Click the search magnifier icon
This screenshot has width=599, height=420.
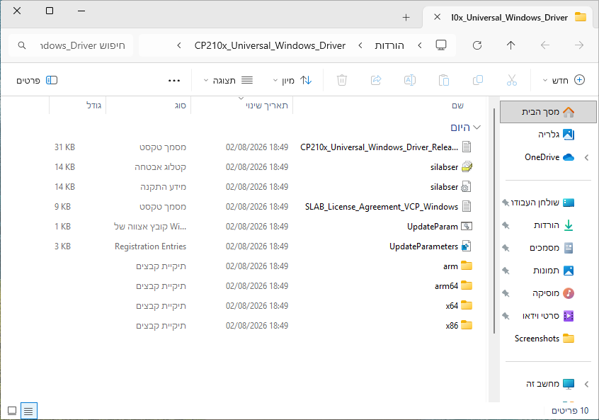(x=22, y=45)
